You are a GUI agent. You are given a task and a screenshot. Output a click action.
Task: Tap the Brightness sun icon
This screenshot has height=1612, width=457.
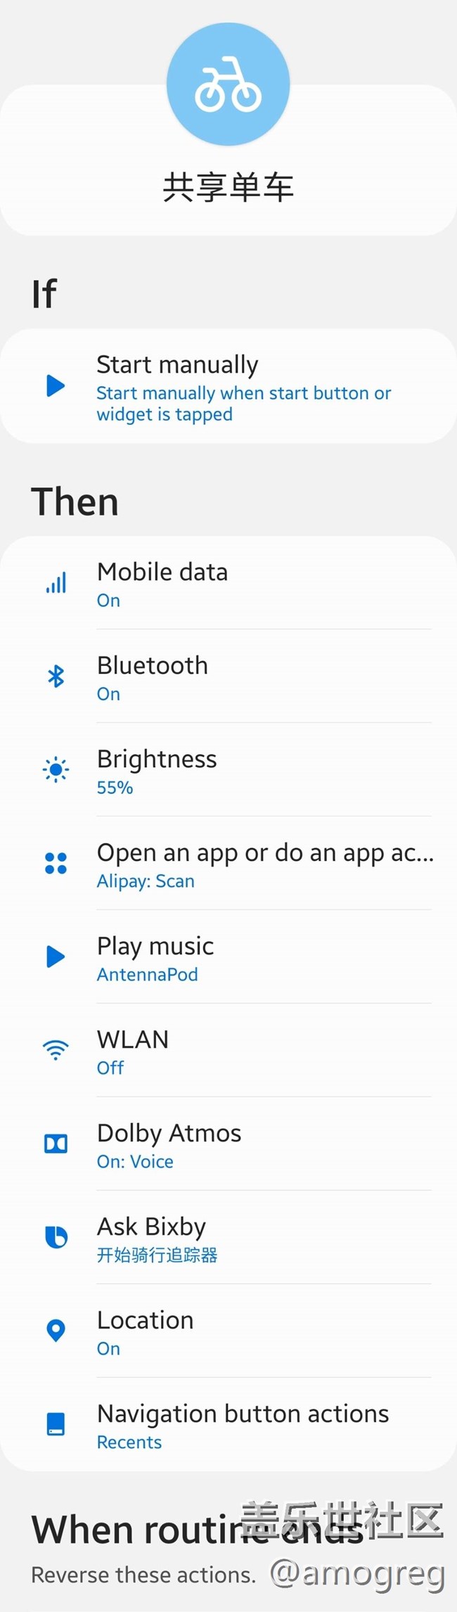tap(56, 770)
